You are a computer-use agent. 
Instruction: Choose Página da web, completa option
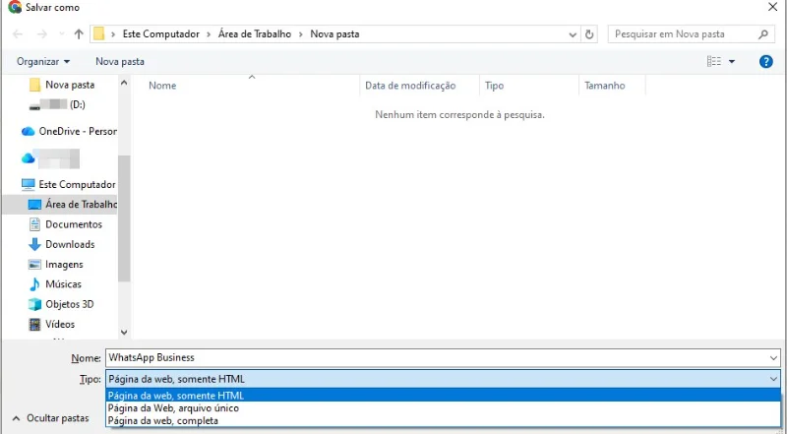coord(443,420)
